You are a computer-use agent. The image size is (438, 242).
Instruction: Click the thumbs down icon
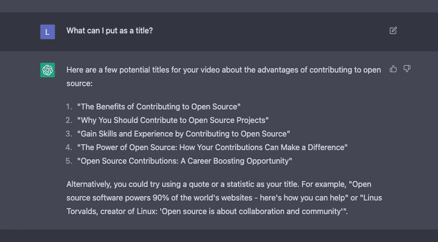click(x=407, y=69)
